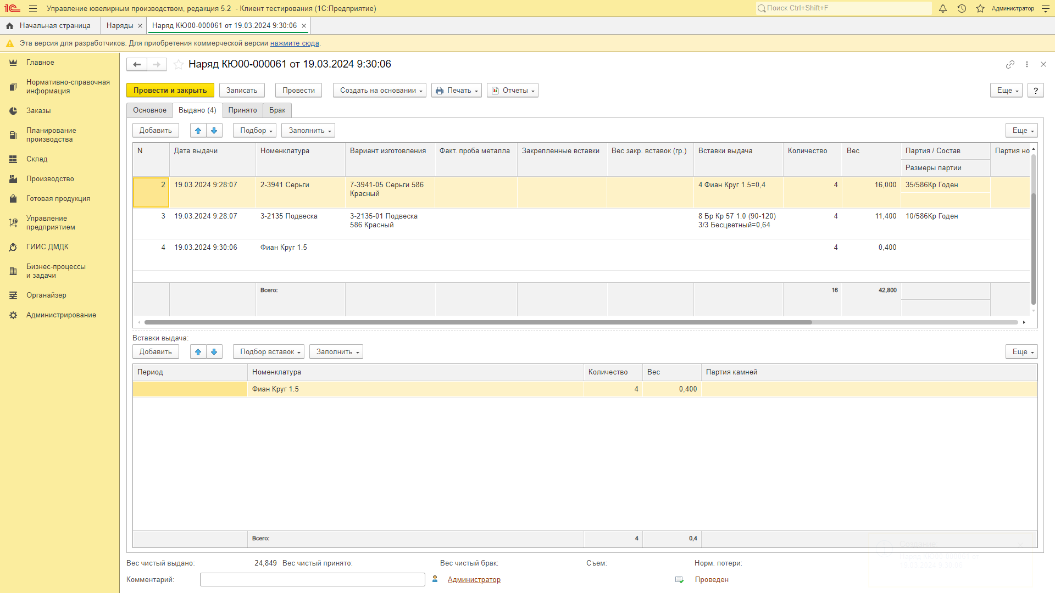
Task: Click Добавить in Выдано toolbar
Action: click(x=156, y=131)
